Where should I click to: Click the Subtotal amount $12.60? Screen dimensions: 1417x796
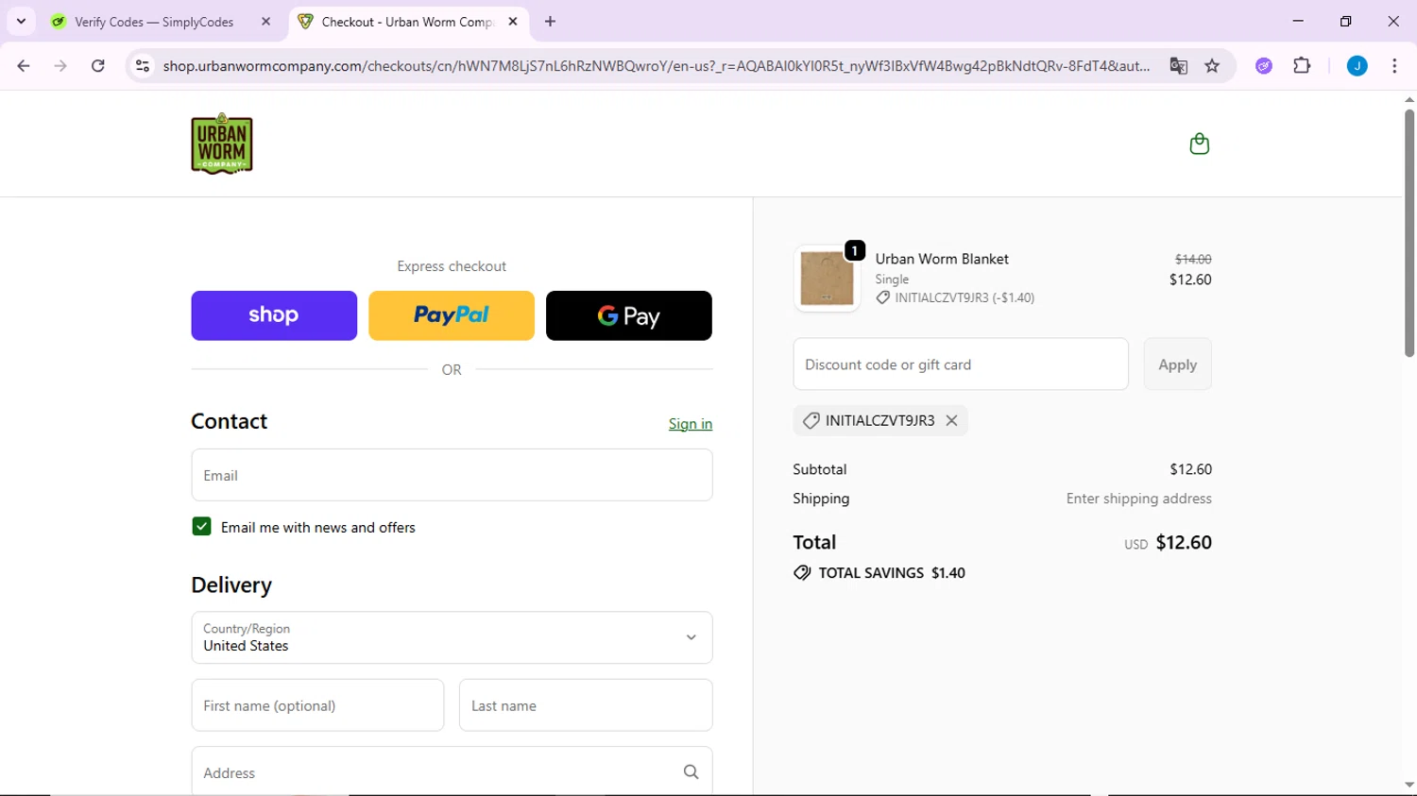[1190, 469]
